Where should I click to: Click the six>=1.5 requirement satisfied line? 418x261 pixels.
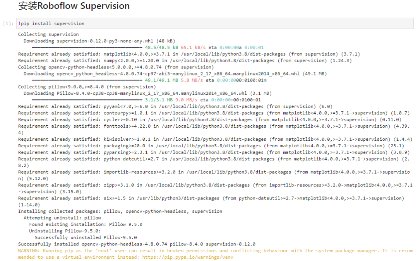pos(211,201)
